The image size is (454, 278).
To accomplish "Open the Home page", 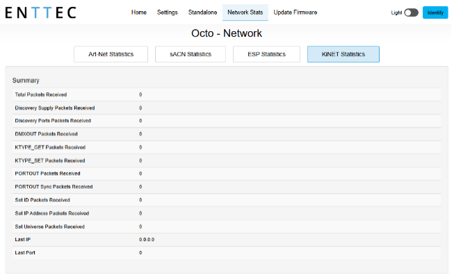I will [x=138, y=12].
